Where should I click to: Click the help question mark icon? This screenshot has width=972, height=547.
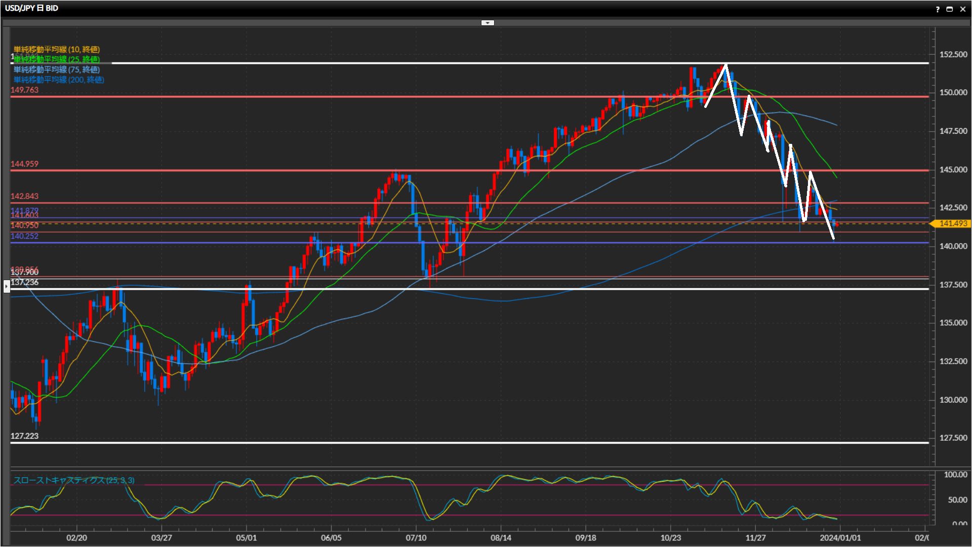tap(938, 9)
